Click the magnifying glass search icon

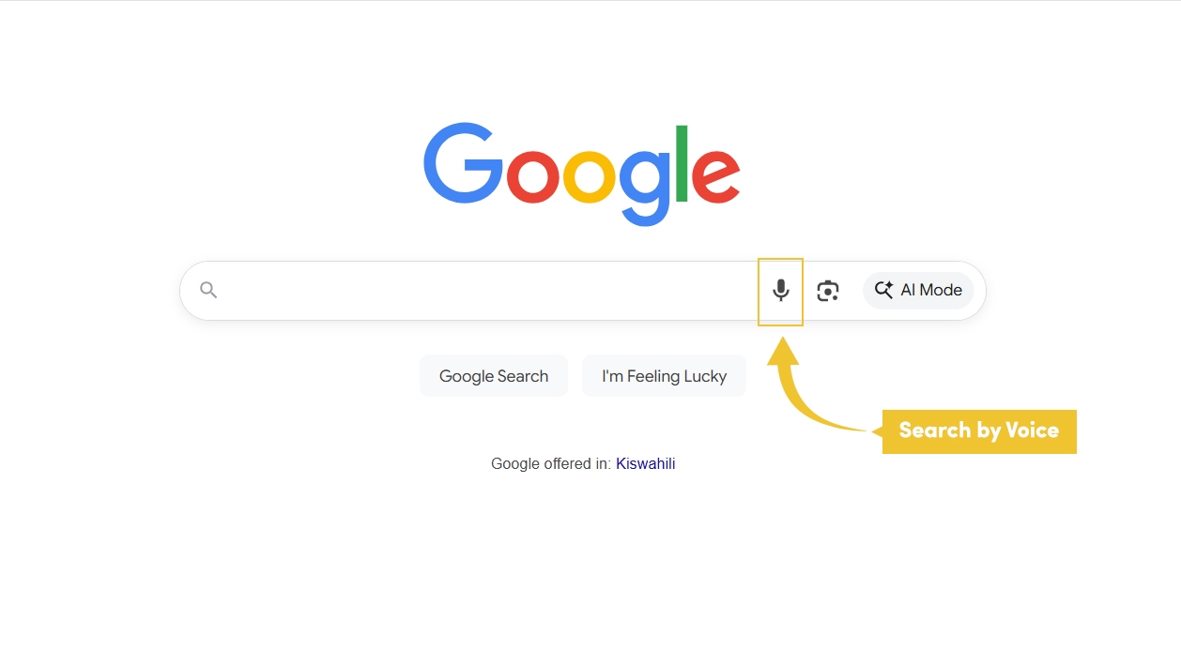pyautogui.click(x=207, y=290)
